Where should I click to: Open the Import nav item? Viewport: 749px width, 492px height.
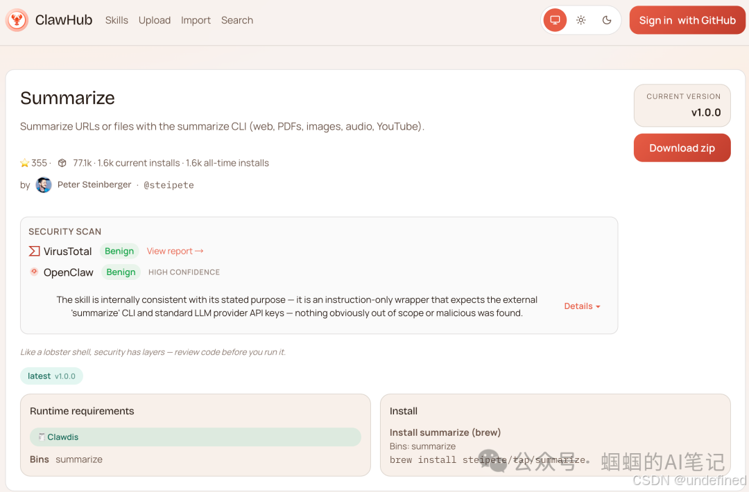point(196,20)
